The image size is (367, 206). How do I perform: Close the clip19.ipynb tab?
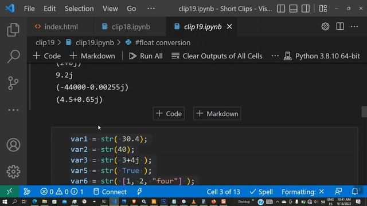(229, 27)
